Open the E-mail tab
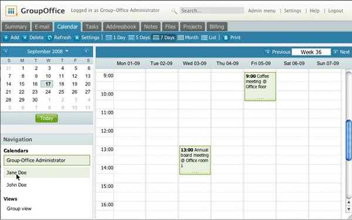 (x=42, y=27)
